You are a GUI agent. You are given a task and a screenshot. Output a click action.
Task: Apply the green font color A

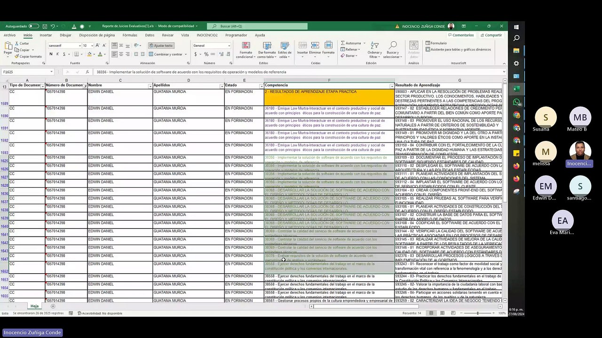[x=100, y=54]
